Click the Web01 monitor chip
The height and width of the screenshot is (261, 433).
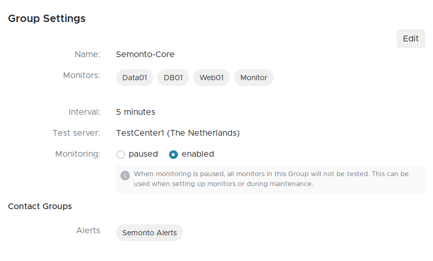pyautogui.click(x=212, y=78)
